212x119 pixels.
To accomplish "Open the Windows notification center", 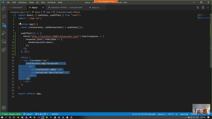I will (208, 117).
